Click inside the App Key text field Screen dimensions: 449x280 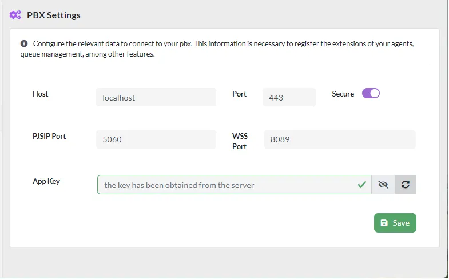point(235,185)
